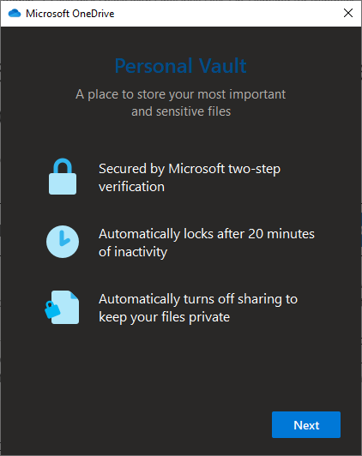Click 'Automatically locks after 20 minutes' text

tap(207, 234)
